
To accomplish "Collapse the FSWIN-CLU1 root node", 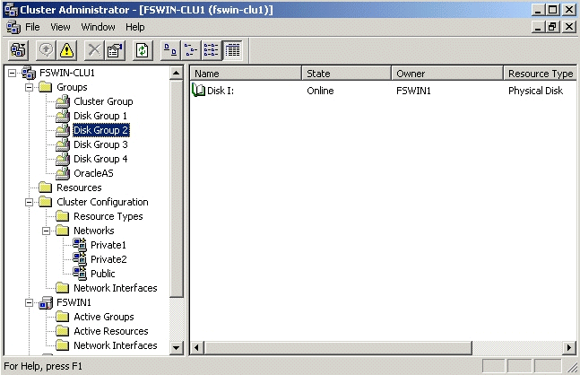I will 13,73.
